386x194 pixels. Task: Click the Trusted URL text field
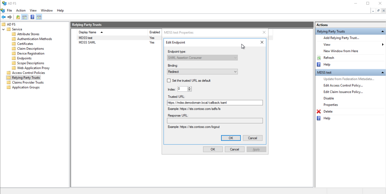[215, 103]
